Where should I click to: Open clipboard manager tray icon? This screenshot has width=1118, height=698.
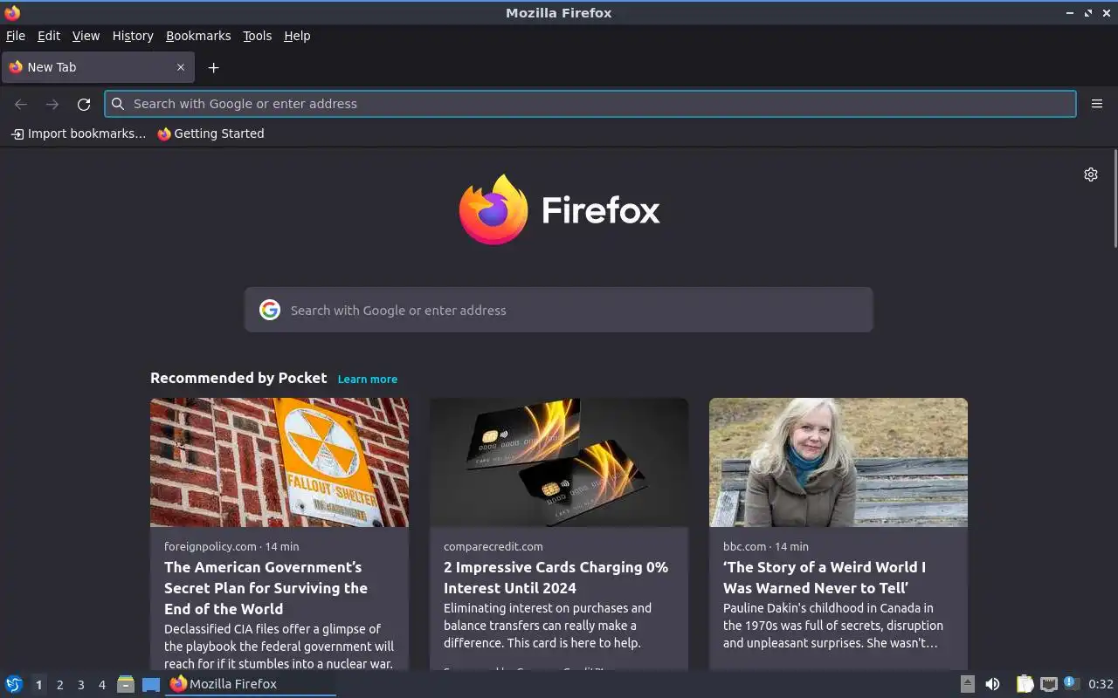coord(1025,684)
